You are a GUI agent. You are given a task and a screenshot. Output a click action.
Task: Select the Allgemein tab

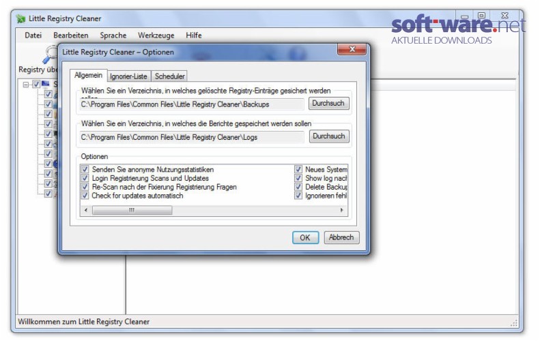(x=89, y=75)
